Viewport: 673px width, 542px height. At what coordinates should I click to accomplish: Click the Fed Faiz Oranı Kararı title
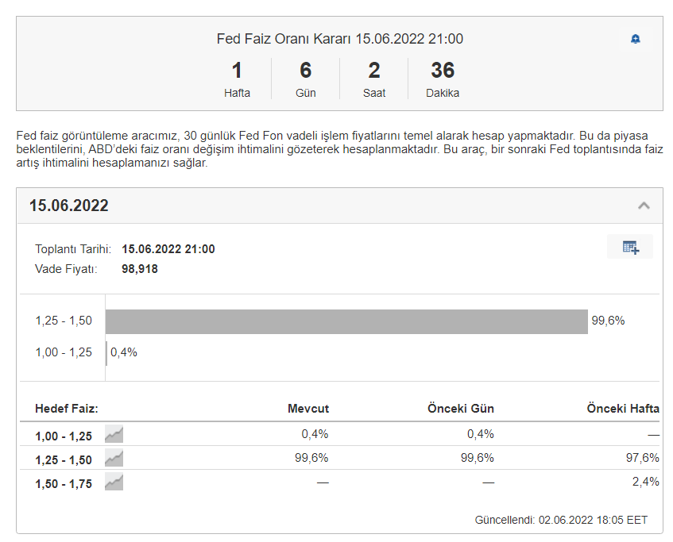[340, 39]
